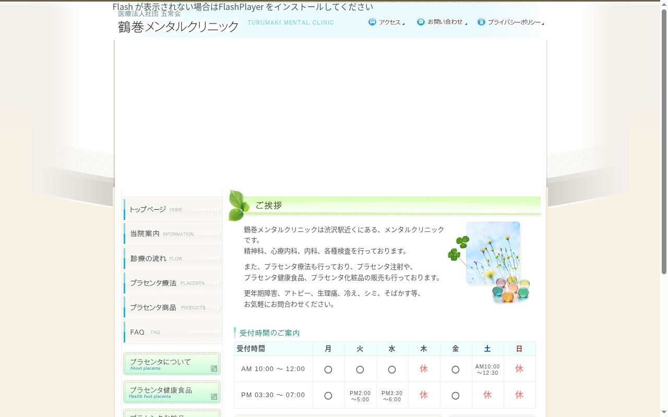
Task: Open the お問い合わせ contact link
Action: pyautogui.click(x=442, y=22)
